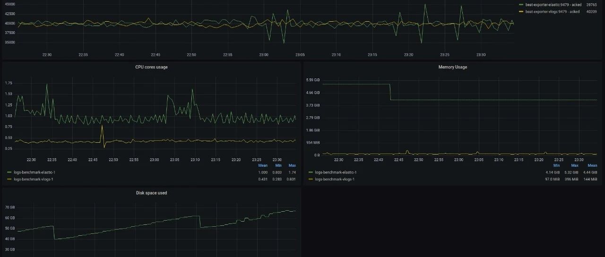Toggle logs-benchmark-elastic-1 series in Memory legend
605x257 pixels.
335,172
